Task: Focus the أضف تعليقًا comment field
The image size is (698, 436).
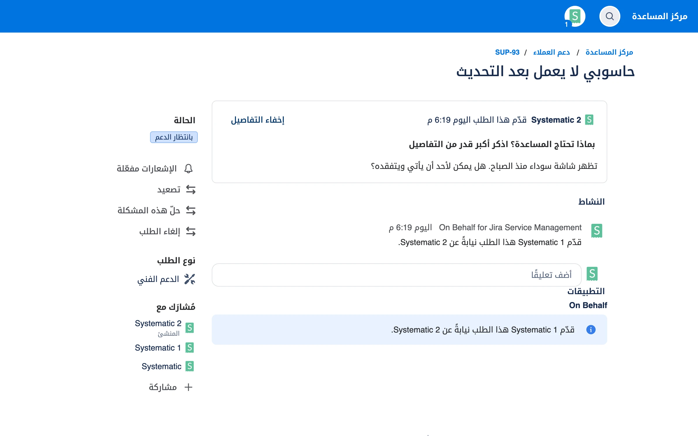Action: (x=397, y=275)
